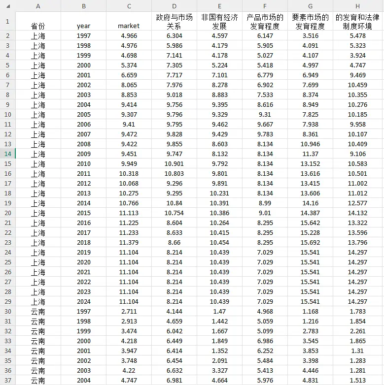
Task: Select row 1 header
Action: point(7,21)
